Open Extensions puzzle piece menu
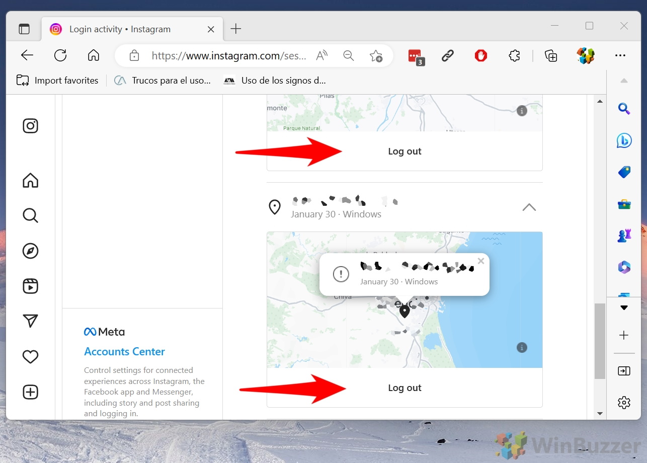647x463 pixels. (514, 55)
